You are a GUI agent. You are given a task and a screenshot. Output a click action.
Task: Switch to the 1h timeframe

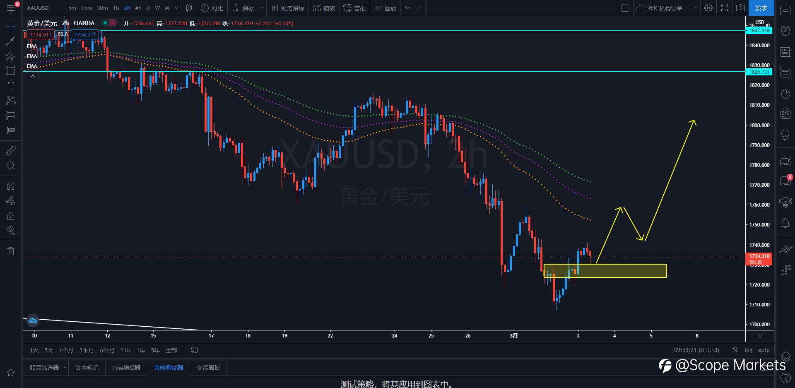[x=116, y=8]
